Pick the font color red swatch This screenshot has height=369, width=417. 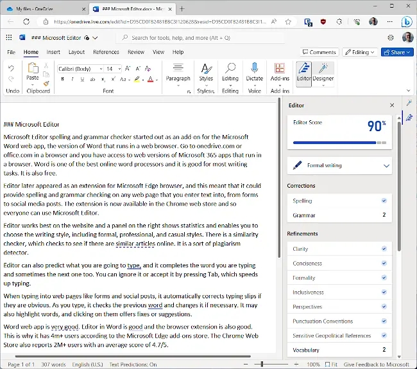(x=150, y=79)
